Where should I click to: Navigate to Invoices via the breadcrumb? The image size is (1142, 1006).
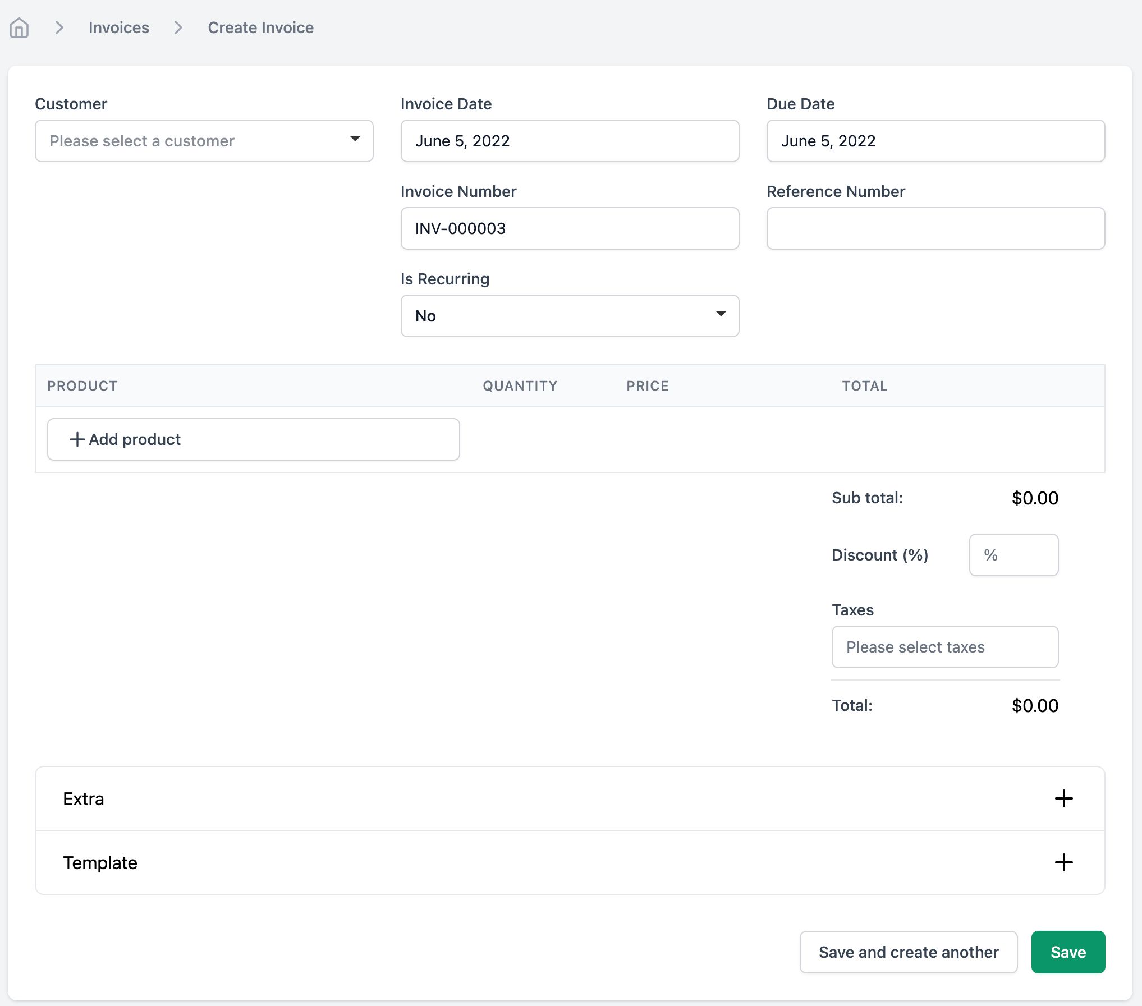pos(118,27)
